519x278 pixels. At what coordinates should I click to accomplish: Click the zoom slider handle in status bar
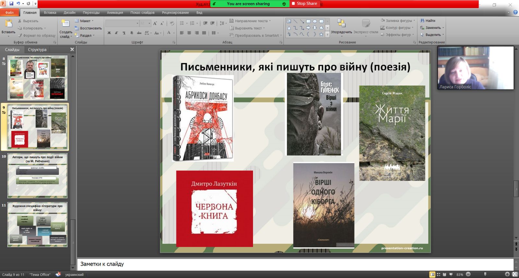(x=485, y=274)
